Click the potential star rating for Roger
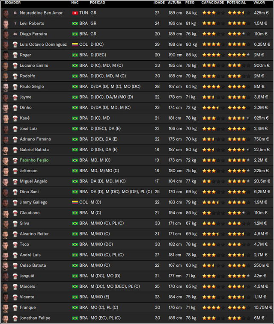This screenshot has height=324, width=274. [x=239, y=55]
